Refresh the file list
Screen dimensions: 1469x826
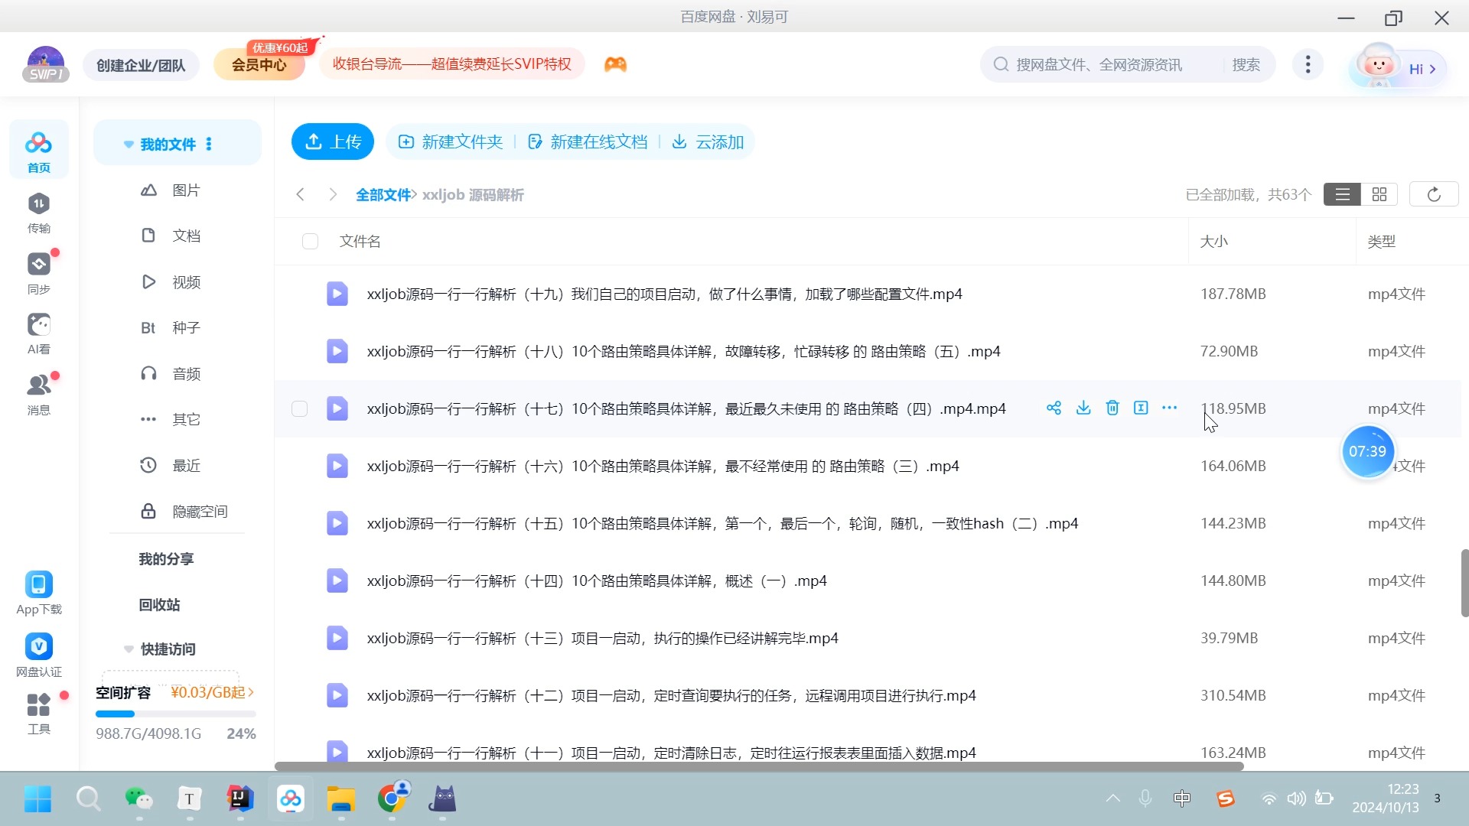pyautogui.click(x=1434, y=194)
